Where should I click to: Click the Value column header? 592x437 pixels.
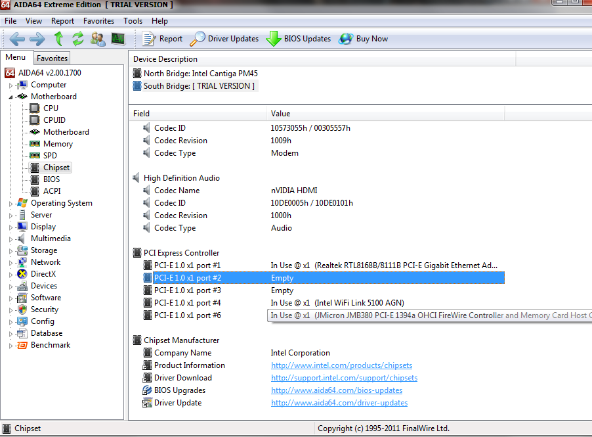click(385, 114)
